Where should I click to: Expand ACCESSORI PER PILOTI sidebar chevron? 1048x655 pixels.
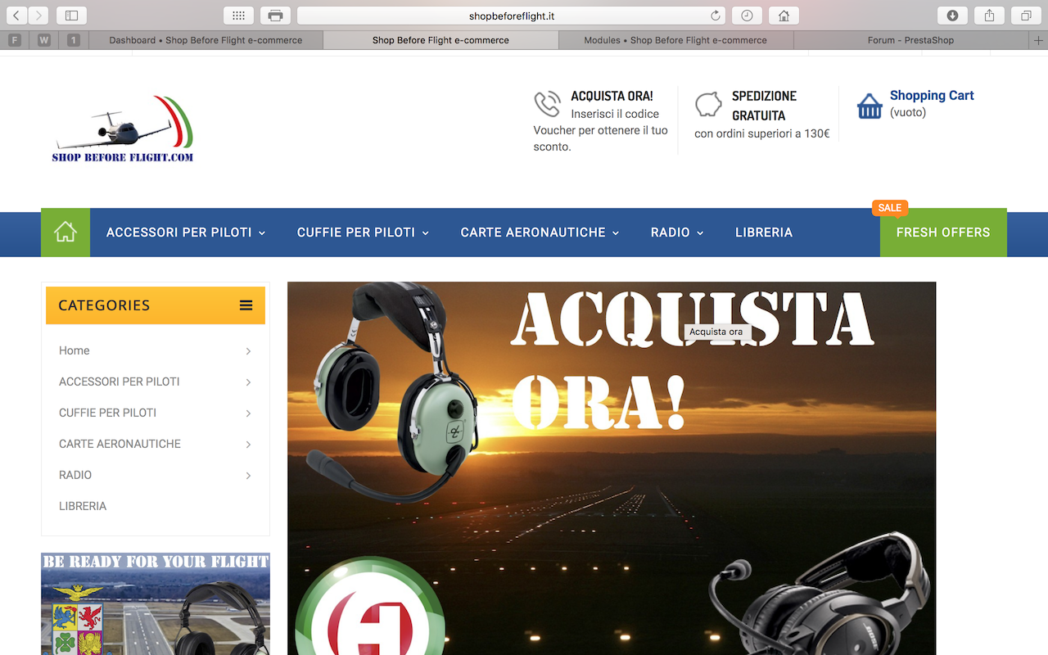[248, 382]
